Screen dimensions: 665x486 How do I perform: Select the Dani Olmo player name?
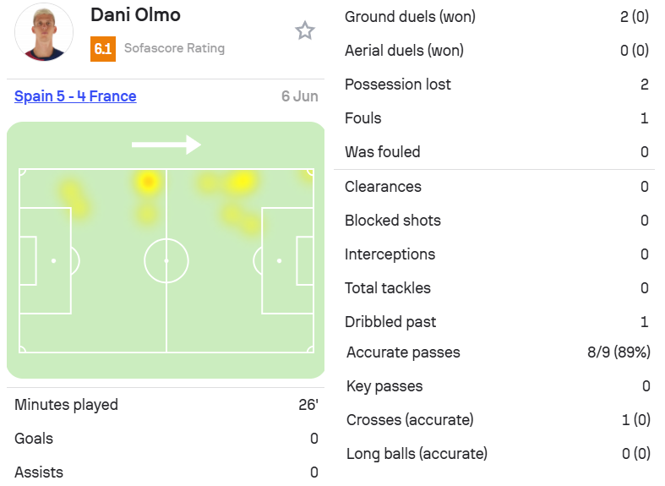point(136,15)
